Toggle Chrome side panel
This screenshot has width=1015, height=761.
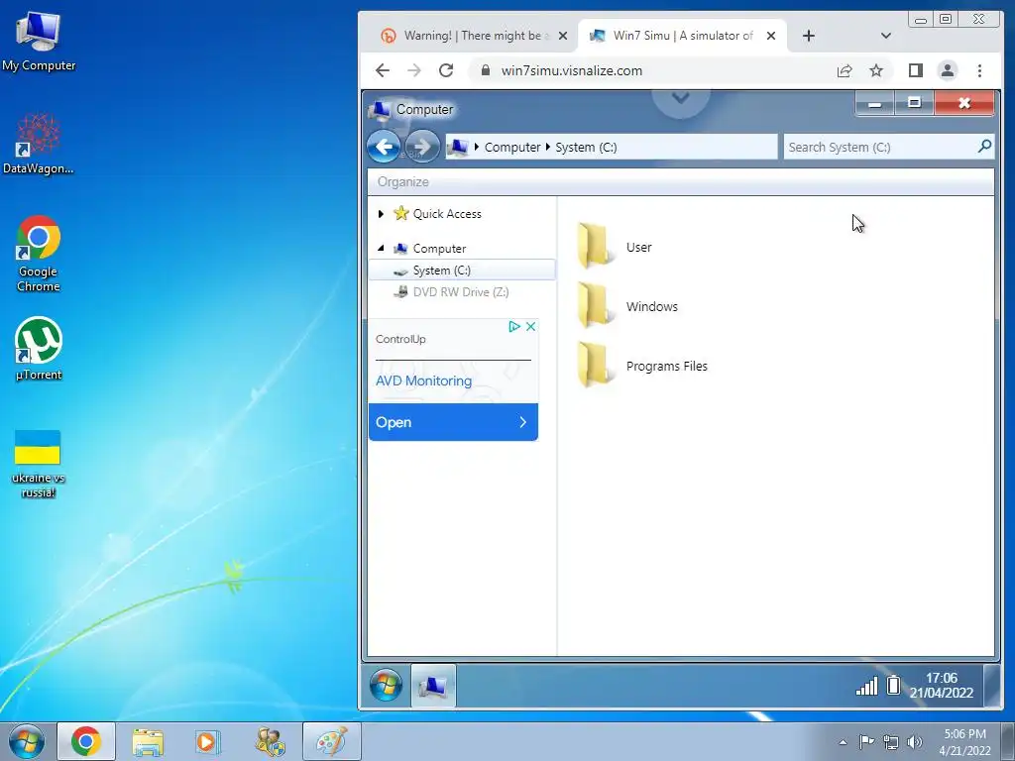pos(915,70)
